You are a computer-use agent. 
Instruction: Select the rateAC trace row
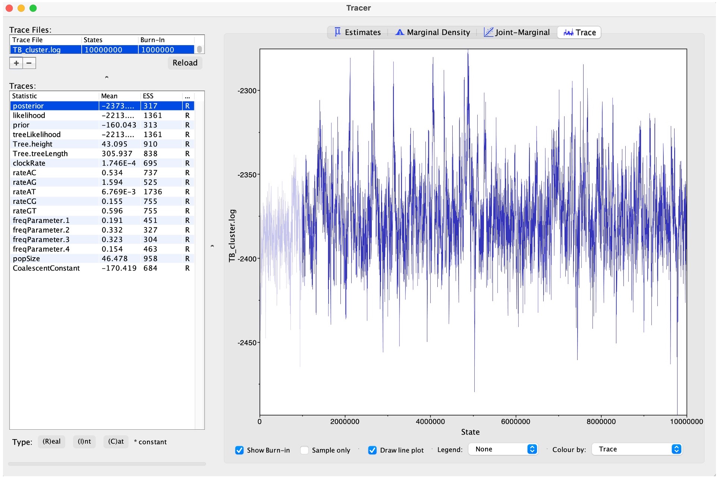coord(102,173)
